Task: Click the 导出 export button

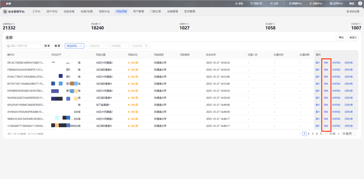Action: click(x=341, y=37)
